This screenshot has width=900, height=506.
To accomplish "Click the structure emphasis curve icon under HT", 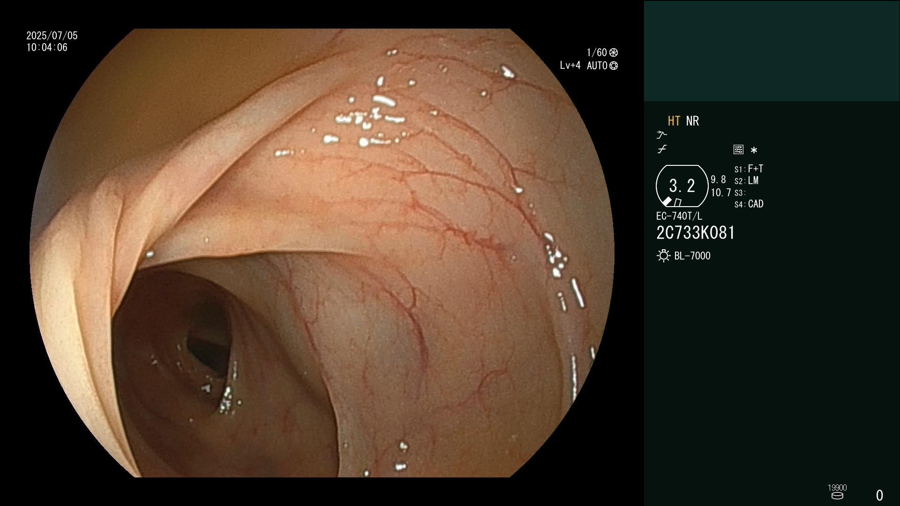I will click(x=661, y=135).
